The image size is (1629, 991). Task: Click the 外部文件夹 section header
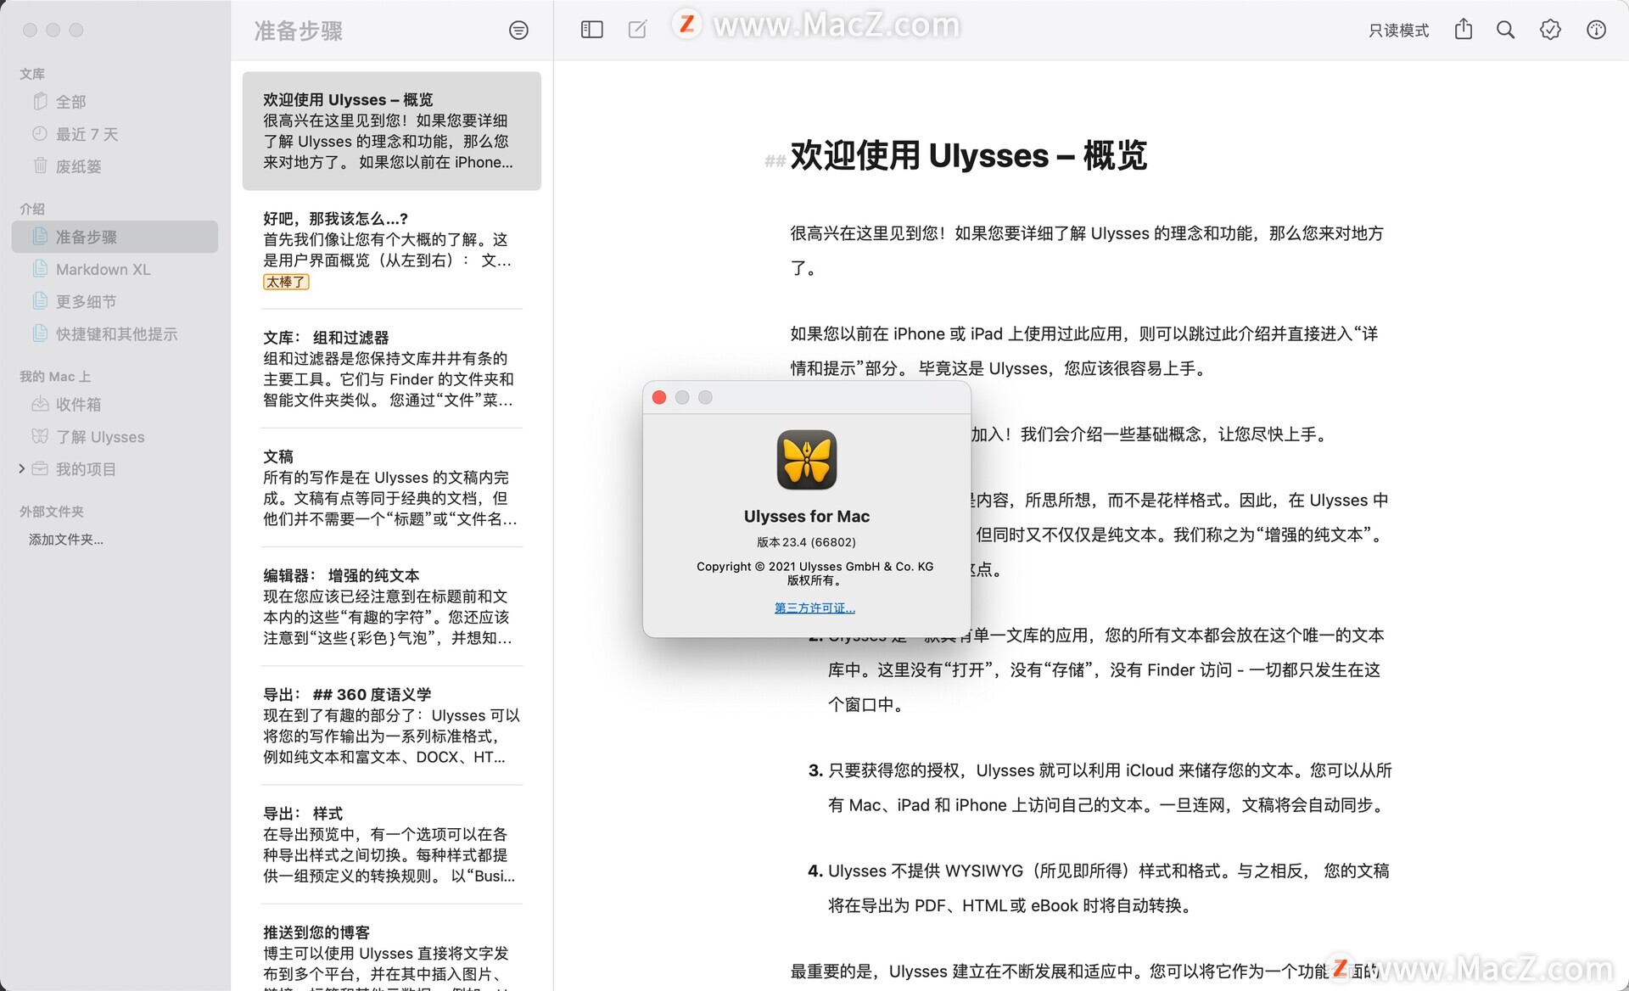coord(52,512)
